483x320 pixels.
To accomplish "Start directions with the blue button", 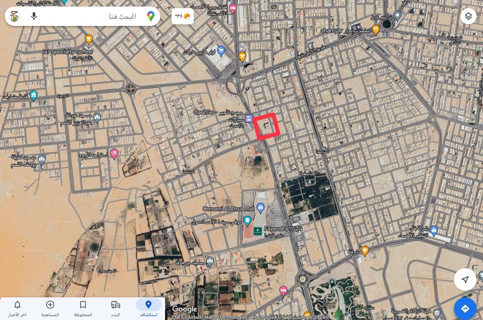I will (465, 308).
